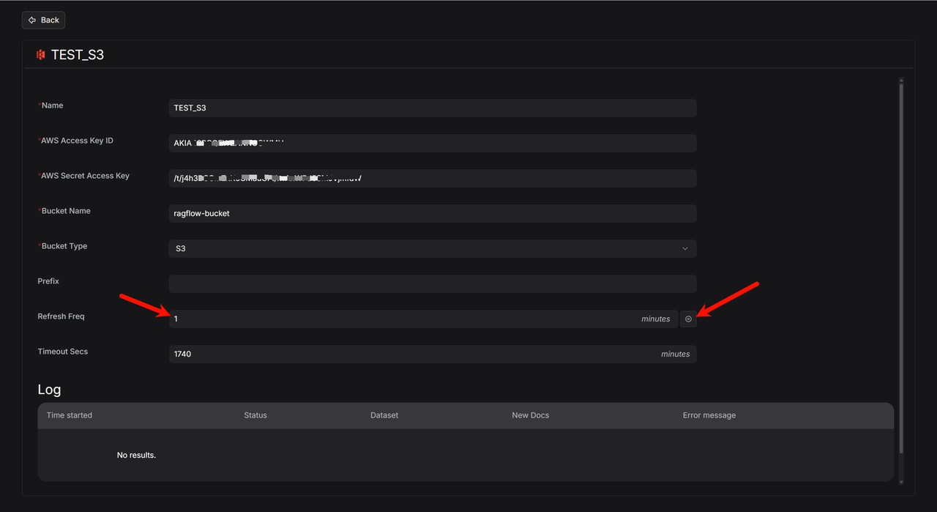
Task: Focus the Name field containing TEST_S3
Action: tap(432, 108)
